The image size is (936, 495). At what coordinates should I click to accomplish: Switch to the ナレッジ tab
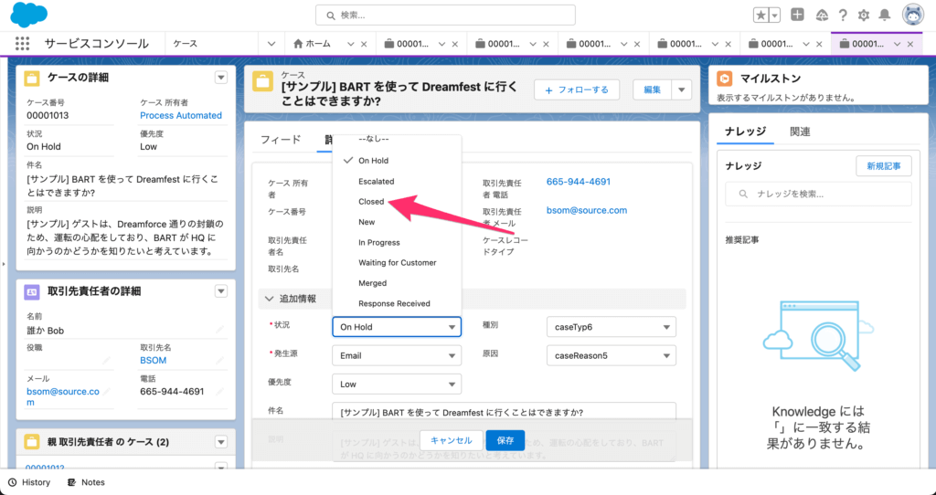[x=745, y=132]
